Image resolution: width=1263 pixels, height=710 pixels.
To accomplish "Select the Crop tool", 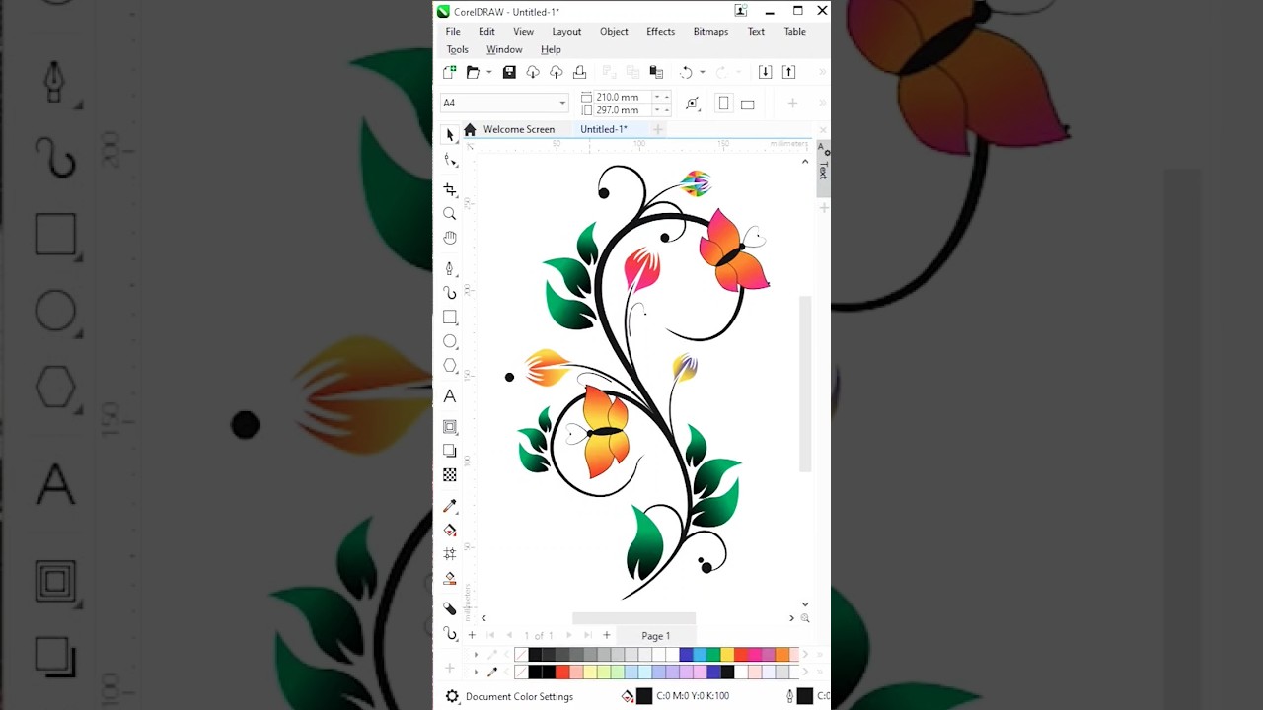I will point(450,189).
